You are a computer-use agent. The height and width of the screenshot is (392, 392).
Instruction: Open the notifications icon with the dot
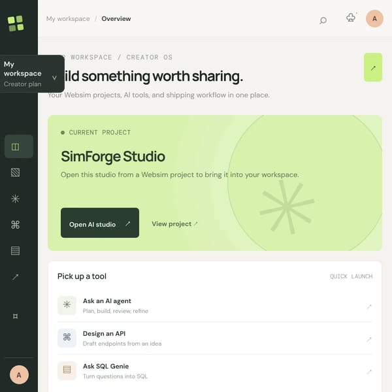[x=351, y=18]
